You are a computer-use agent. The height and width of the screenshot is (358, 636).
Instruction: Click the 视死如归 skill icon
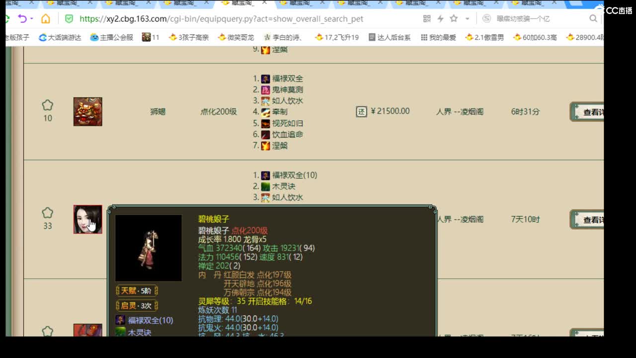pos(266,123)
